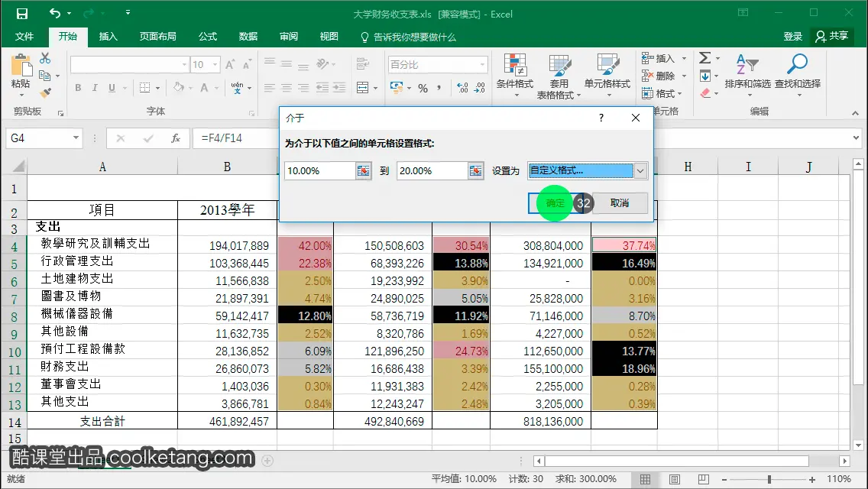868x489 pixels.
Task: Click the Format cells button
Action: point(659,93)
